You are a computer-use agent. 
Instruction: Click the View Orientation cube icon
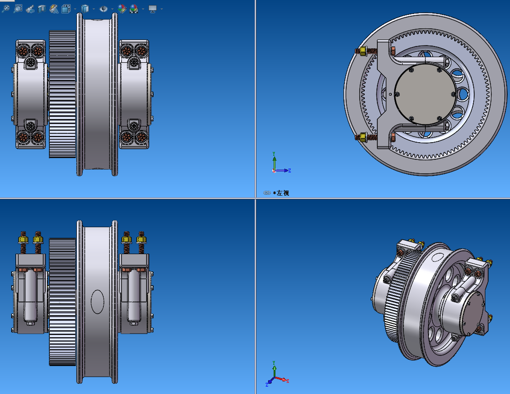pos(66,9)
